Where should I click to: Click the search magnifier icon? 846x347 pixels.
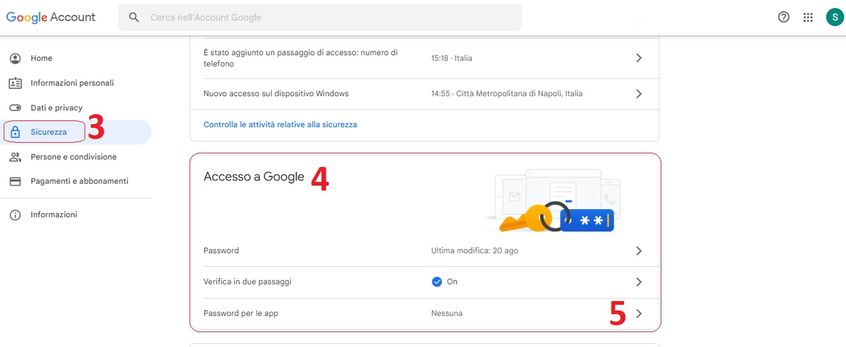pos(134,17)
